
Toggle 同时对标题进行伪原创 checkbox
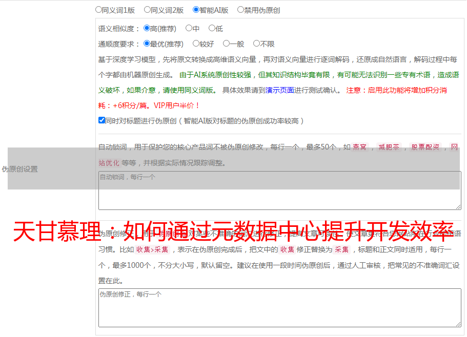coord(101,120)
